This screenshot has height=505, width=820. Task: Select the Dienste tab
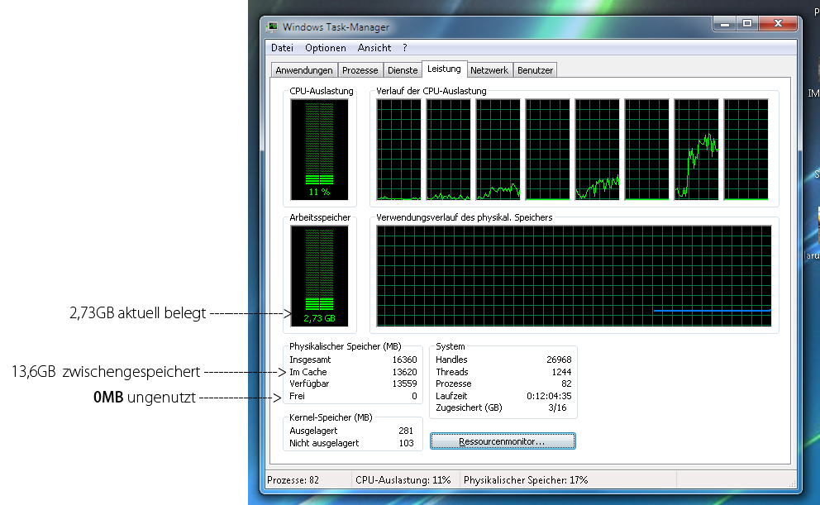click(x=403, y=69)
